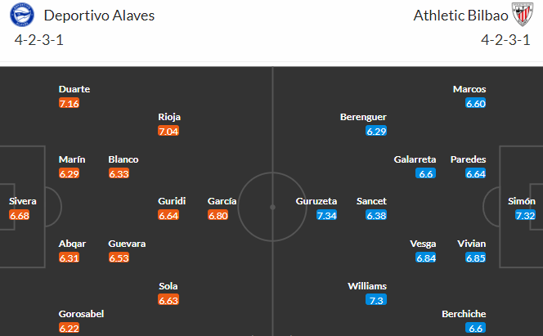543x336 pixels.
Task: Click the Alaves 4-2-3-1 formation text
Action: tap(39, 40)
